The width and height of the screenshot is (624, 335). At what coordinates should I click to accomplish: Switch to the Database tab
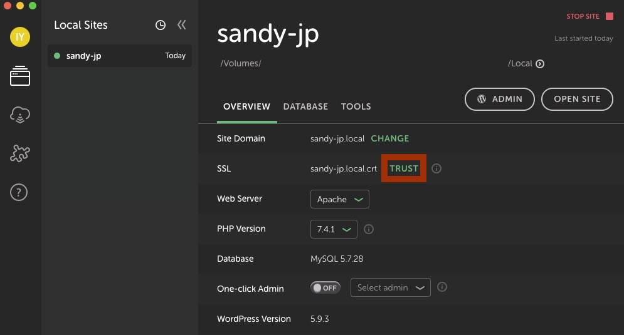tap(305, 106)
